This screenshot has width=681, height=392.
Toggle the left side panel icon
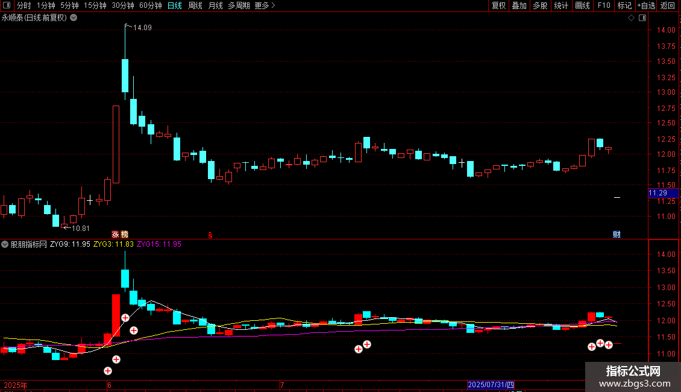[x=7, y=5]
